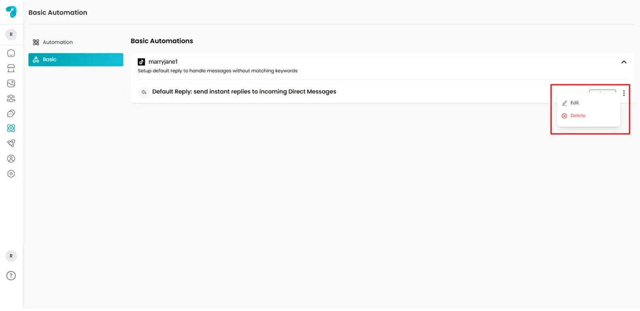The height and width of the screenshot is (311, 640).
Task: Open the rocket icon in the sidebar
Action: [11, 143]
